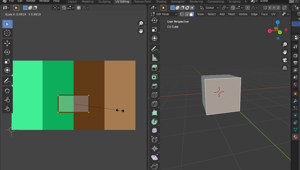Viewport: 300px width, 170px height.
Task: Select the UV editor Grab sculpt tool
Action: pyautogui.click(x=7, y=90)
